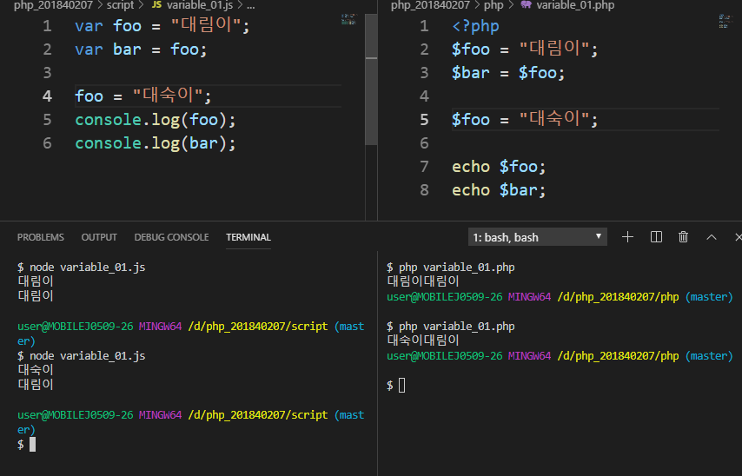Kill terminal using the trash icon
The width and height of the screenshot is (742, 476).
[x=683, y=237]
